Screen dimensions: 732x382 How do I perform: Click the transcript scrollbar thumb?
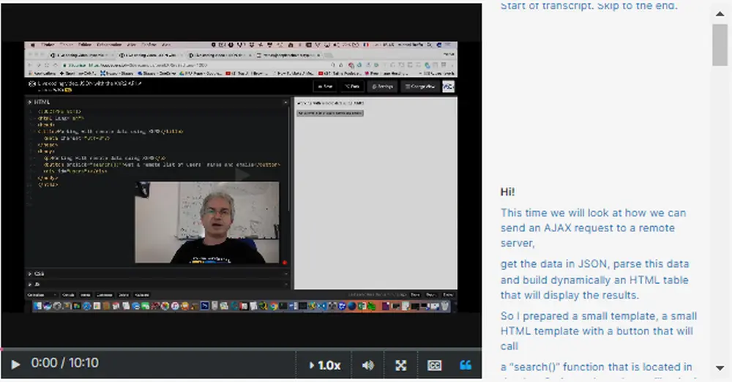point(720,45)
